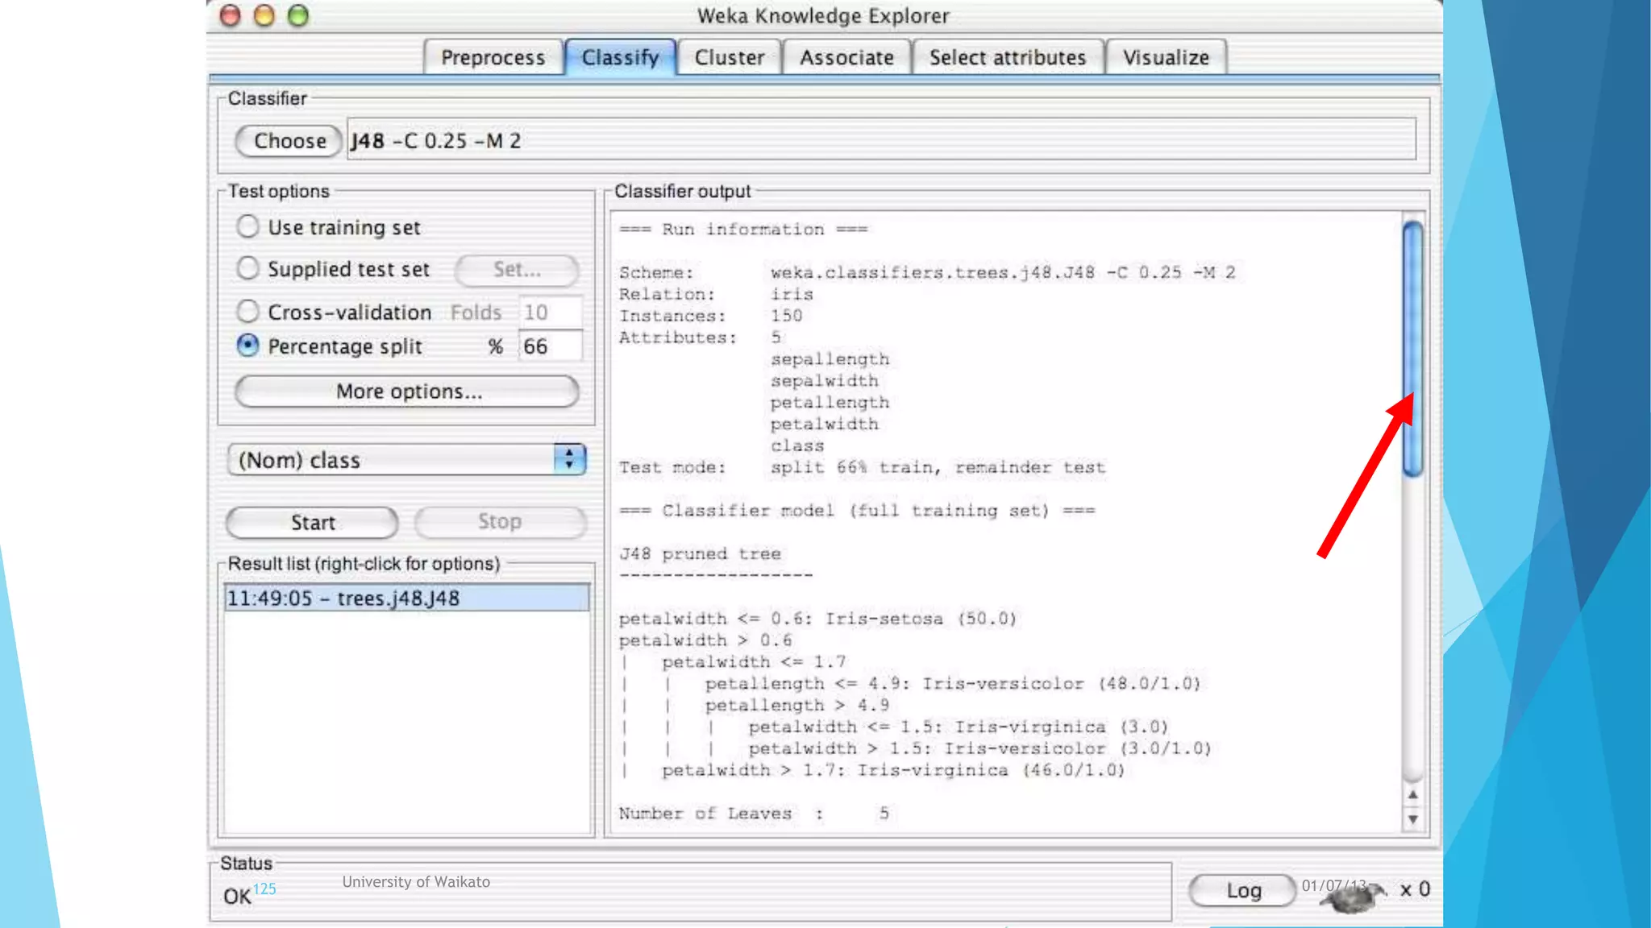Select the Supplied test set option

(247, 268)
